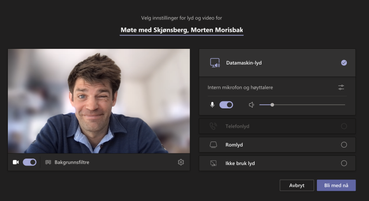Click the Datamaskin-lyd computer audio icon
This screenshot has width=369, height=201.
tap(214, 63)
